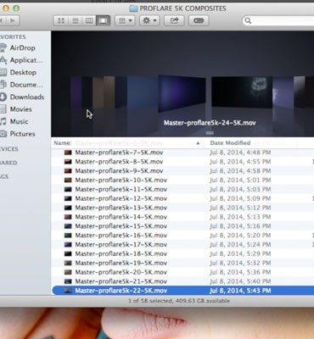
Task: Select Master-proflare5k-17-5K.mov
Action: coord(182,244)
